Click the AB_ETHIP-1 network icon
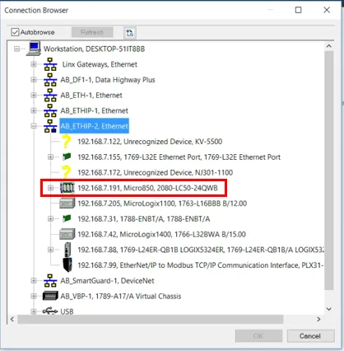Image resolution: width=344 pixels, height=351 pixels. pos(50,110)
